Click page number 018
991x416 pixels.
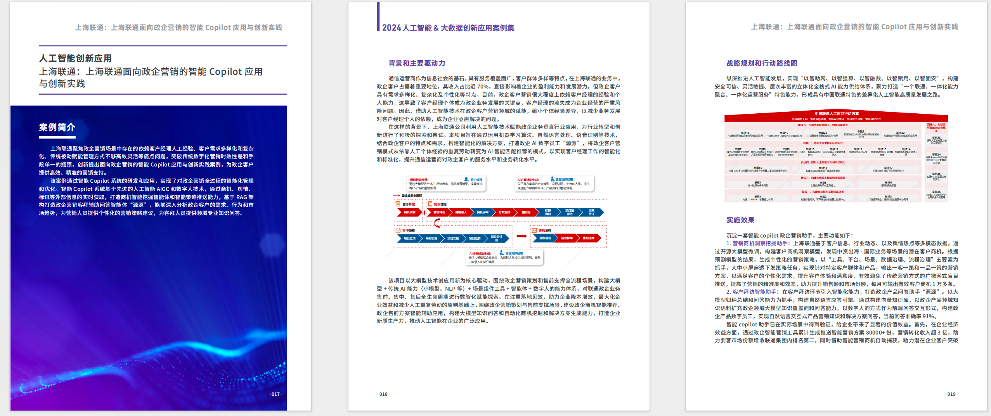(383, 394)
